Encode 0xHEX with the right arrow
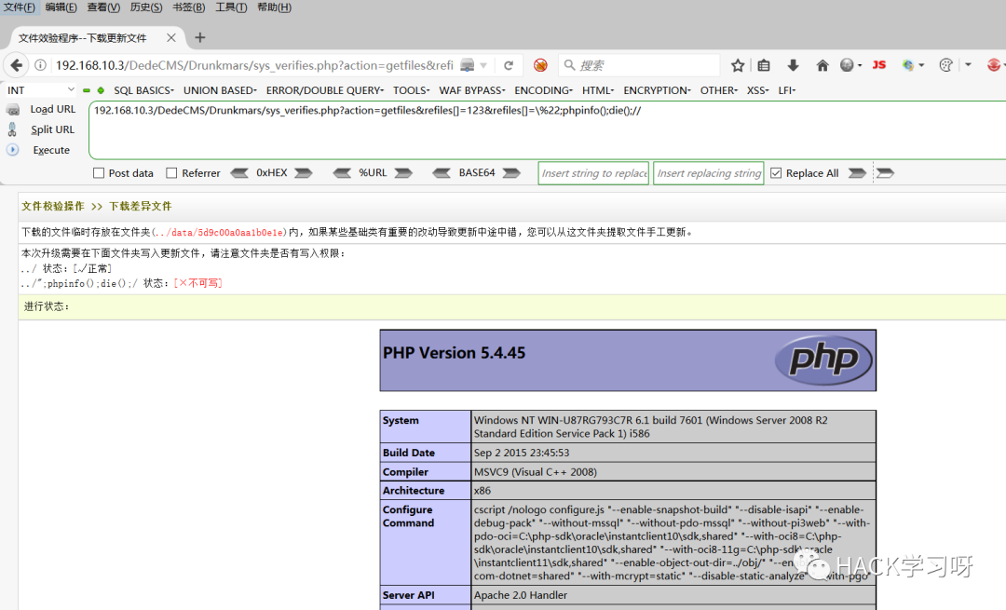Image resolution: width=1006 pixels, height=610 pixels. point(304,173)
